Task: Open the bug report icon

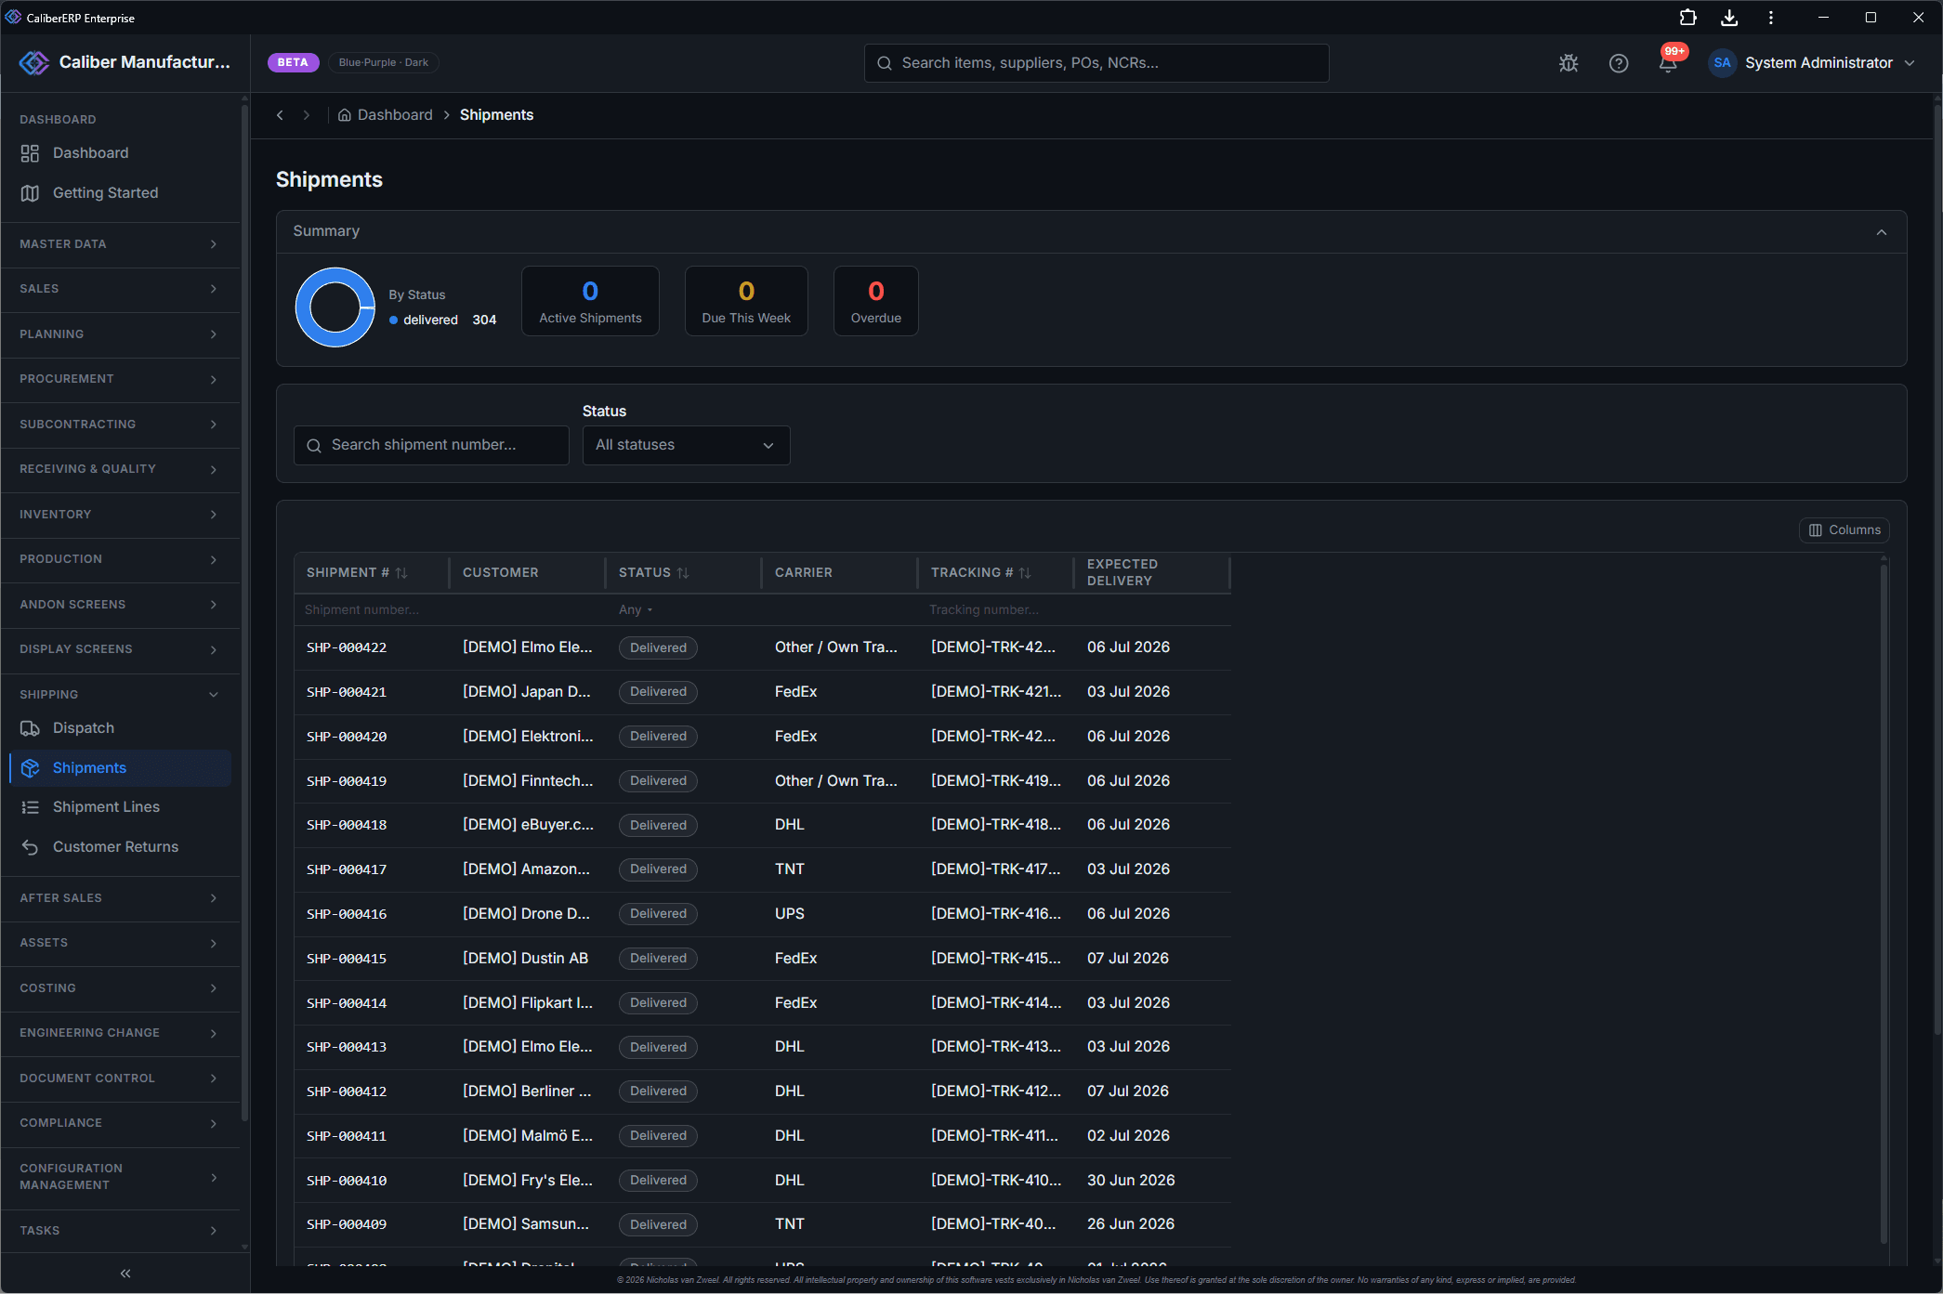Action: (1569, 63)
